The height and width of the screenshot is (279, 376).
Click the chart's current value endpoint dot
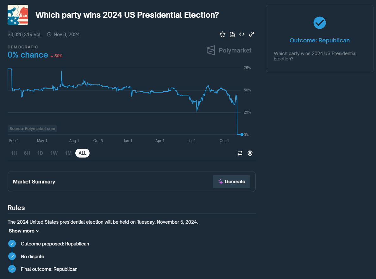coord(242,134)
